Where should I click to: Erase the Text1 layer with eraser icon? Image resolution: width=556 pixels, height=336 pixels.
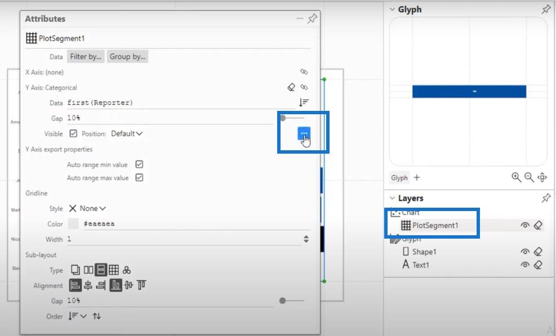(x=538, y=265)
